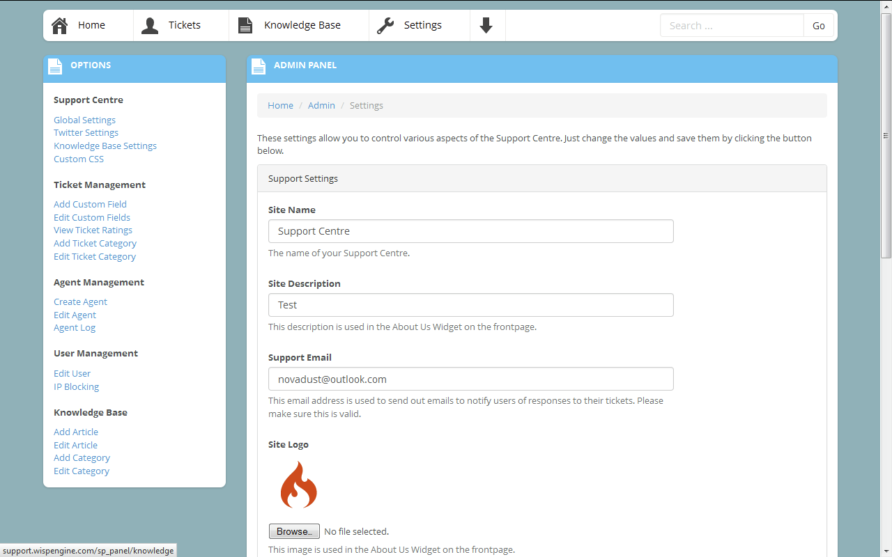Click the flame site logo image
This screenshot has height=557, width=892.
pos(298,485)
